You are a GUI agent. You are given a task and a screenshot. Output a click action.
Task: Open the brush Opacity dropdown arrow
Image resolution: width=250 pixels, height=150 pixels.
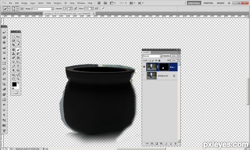[x=71, y=9]
